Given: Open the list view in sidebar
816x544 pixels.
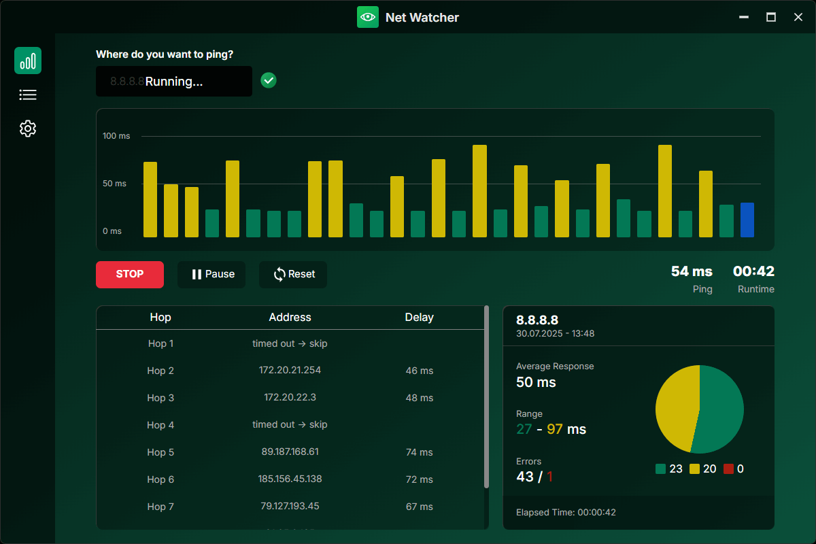Looking at the screenshot, I should [28, 95].
